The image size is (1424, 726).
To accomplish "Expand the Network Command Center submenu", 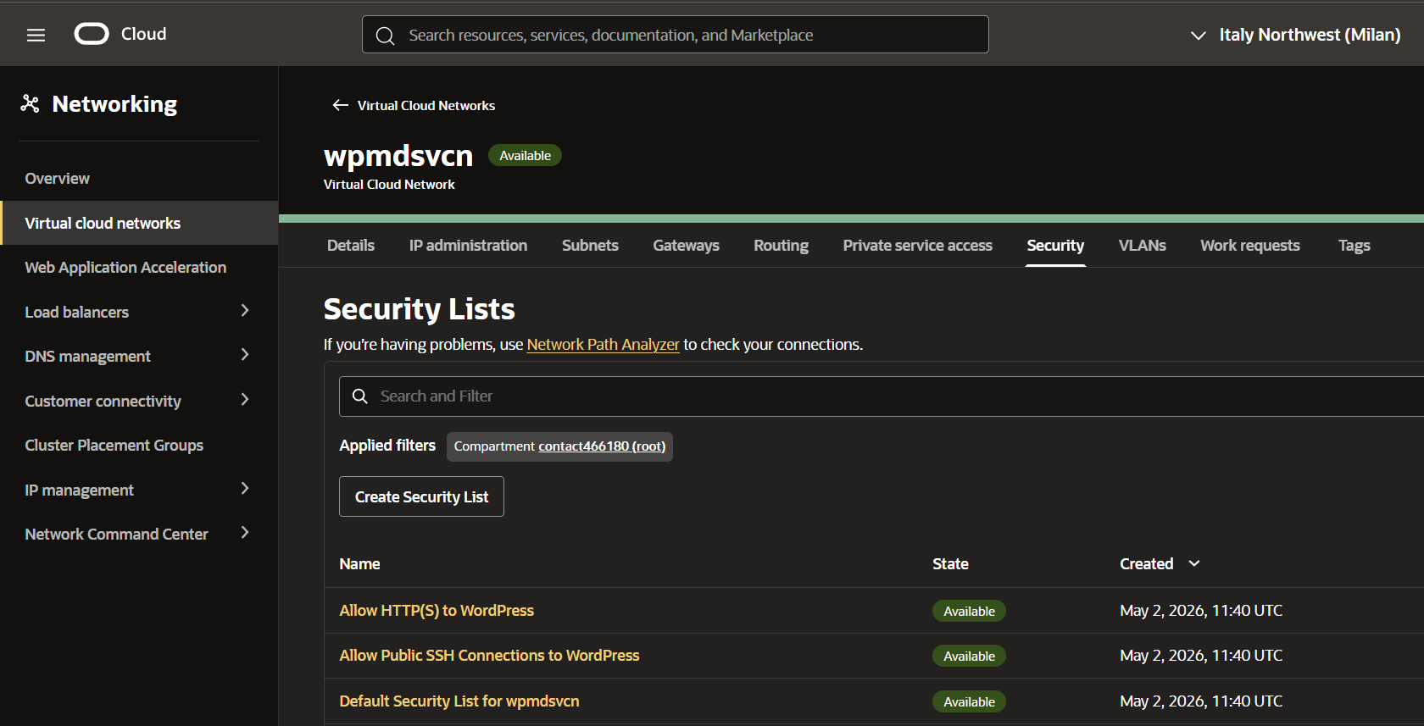I will pyautogui.click(x=245, y=533).
